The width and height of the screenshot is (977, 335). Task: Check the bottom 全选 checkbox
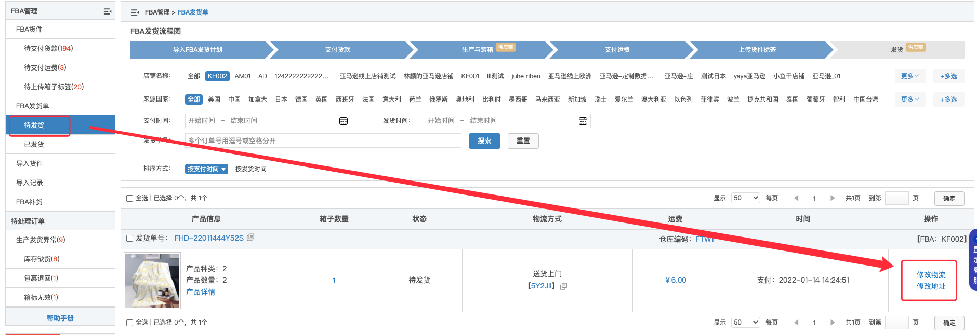(x=130, y=323)
